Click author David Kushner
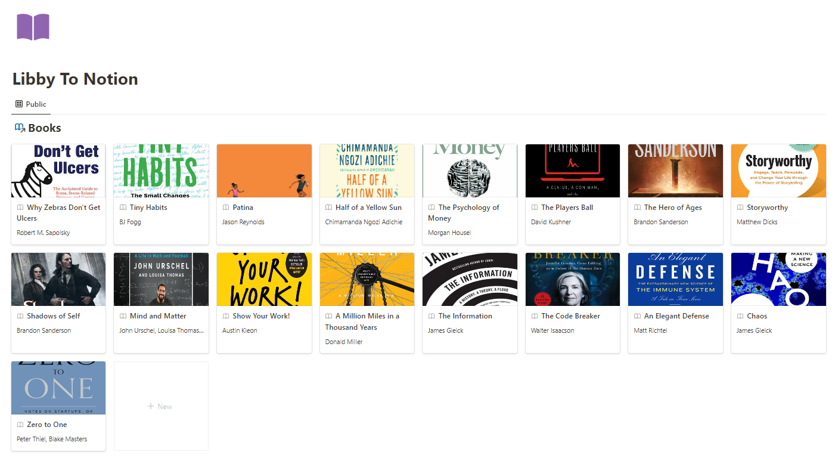Viewport: 835px width, 461px height. click(x=551, y=222)
